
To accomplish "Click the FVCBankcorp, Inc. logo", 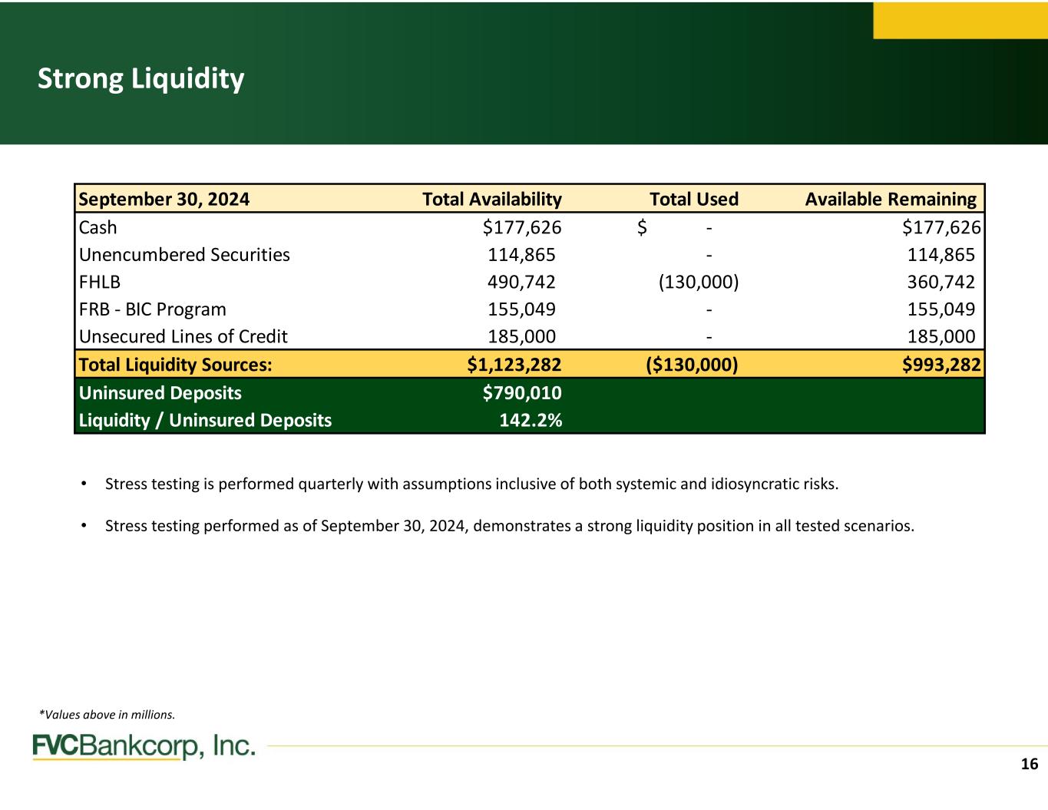I will pos(144,746).
